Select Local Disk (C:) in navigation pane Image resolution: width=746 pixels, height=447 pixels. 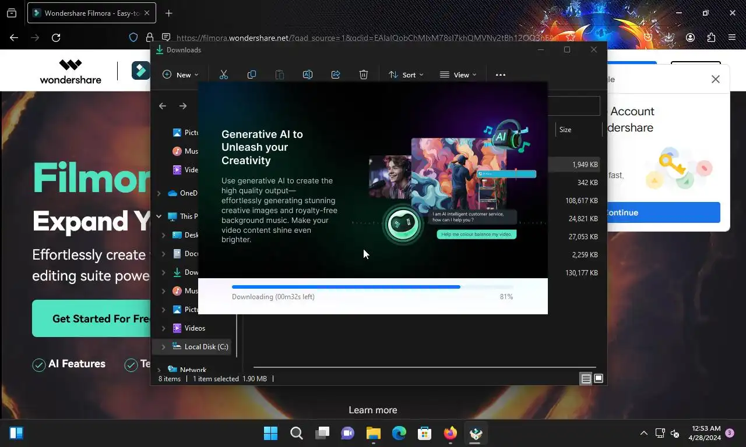tap(200, 347)
